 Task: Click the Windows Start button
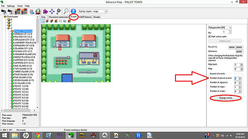(4, 135)
